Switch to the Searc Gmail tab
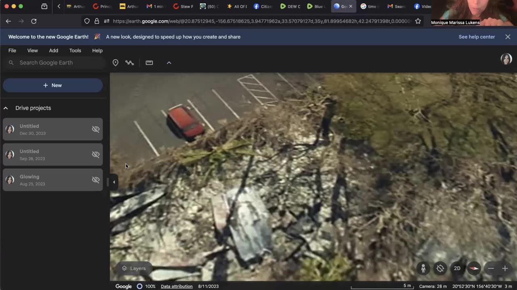Image resolution: width=517 pixels, height=290 pixels. [397, 6]
